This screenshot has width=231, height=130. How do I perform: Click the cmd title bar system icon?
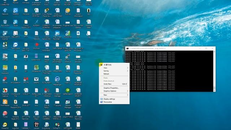point(127,48)
